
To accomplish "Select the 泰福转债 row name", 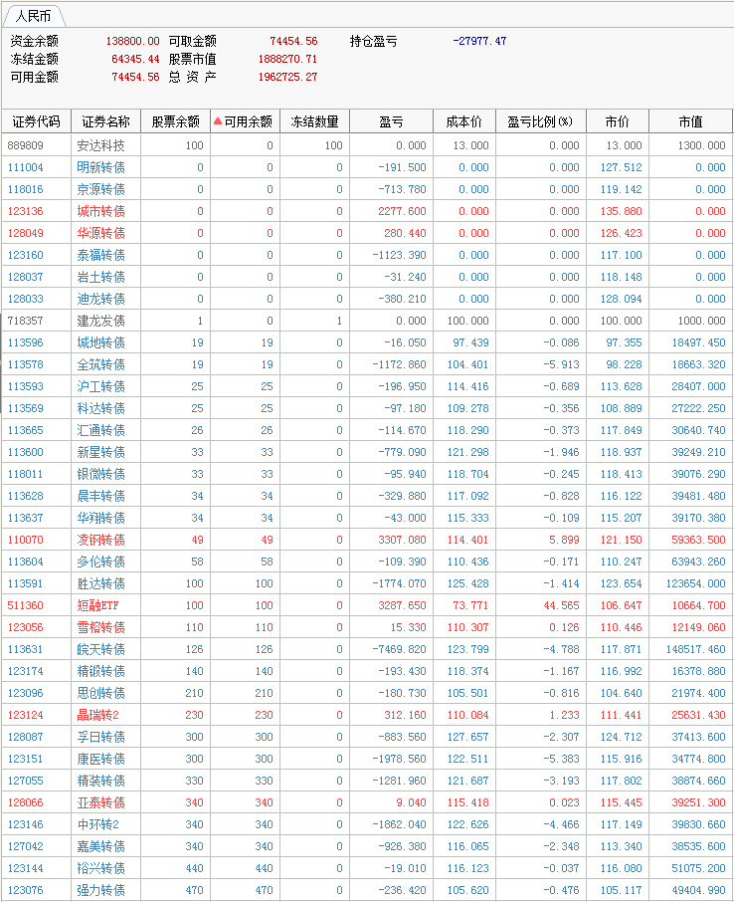I will tap(100, 255).
